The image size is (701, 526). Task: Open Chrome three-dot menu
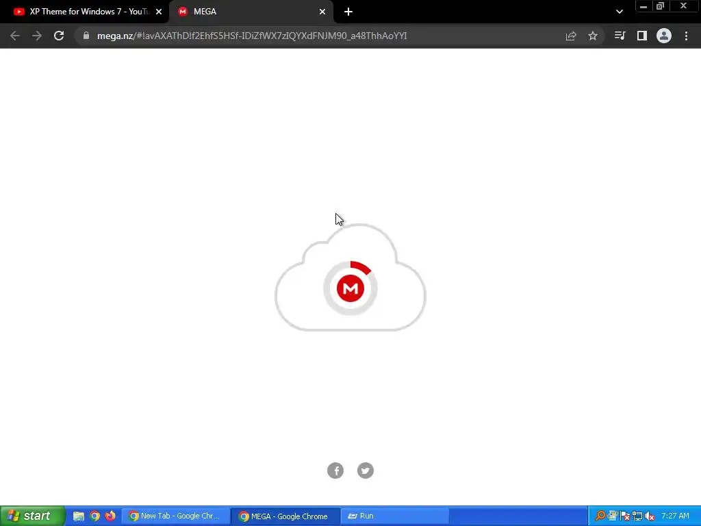686,36
